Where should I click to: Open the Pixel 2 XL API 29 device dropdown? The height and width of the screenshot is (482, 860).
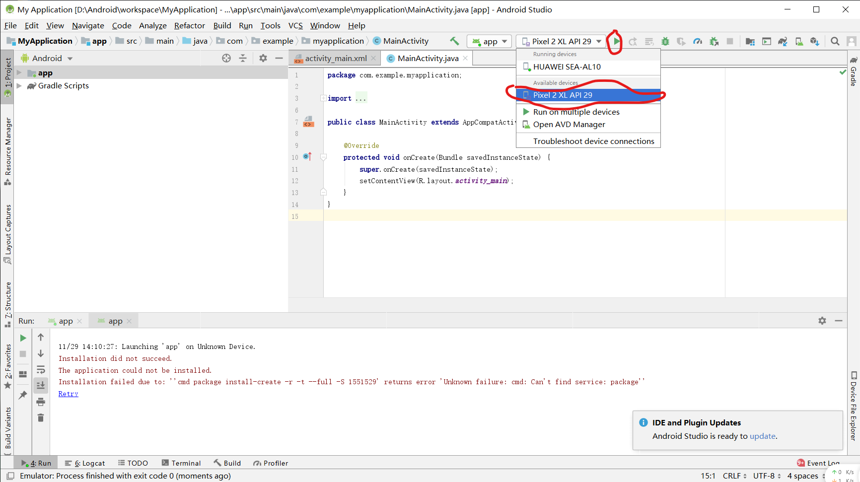click(x=561, y=41)
